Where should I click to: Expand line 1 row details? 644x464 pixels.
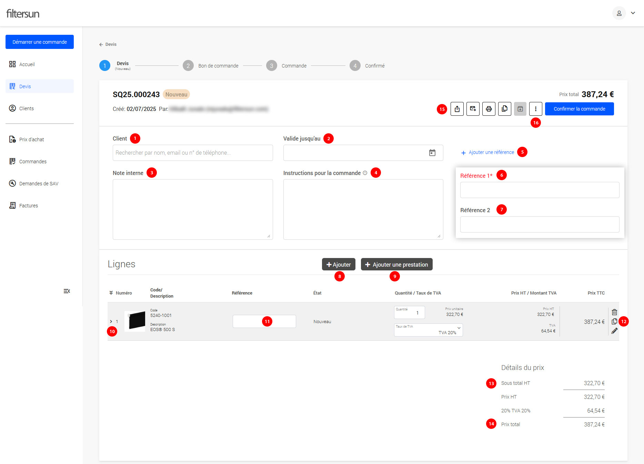click(x=111, y=321)
